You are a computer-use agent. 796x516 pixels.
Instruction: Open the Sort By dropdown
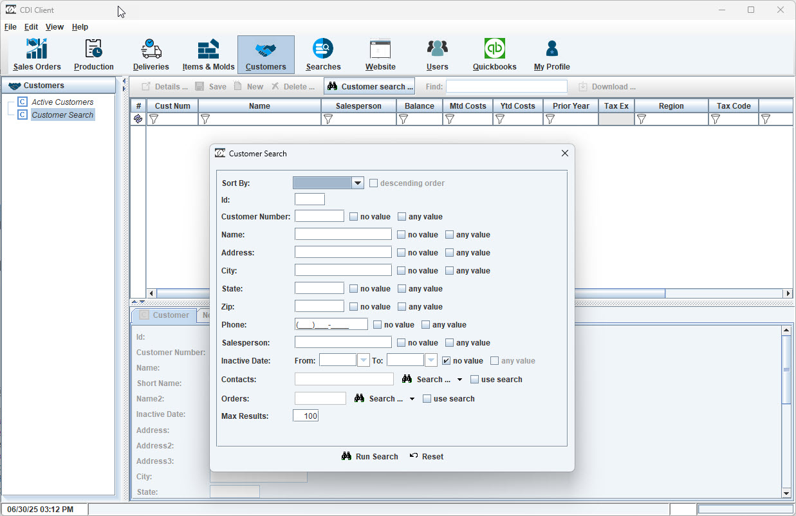[x=358, y=183]
